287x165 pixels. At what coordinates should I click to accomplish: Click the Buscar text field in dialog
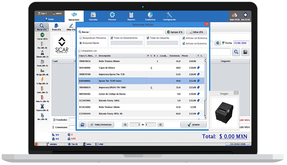pos(127,32)
